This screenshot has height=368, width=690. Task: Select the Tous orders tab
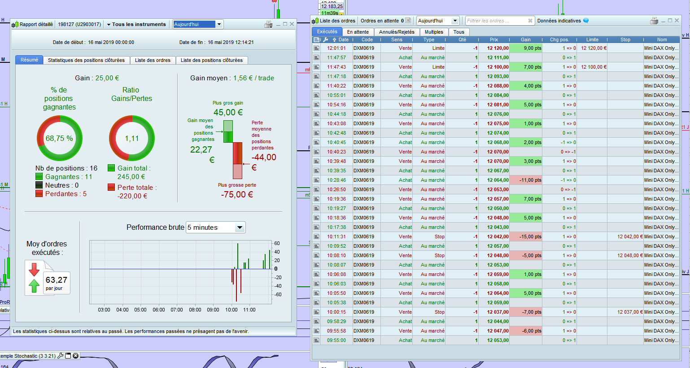459,32
